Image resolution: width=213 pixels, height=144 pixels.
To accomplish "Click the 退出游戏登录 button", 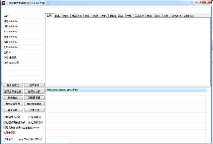I will [13, 104].
